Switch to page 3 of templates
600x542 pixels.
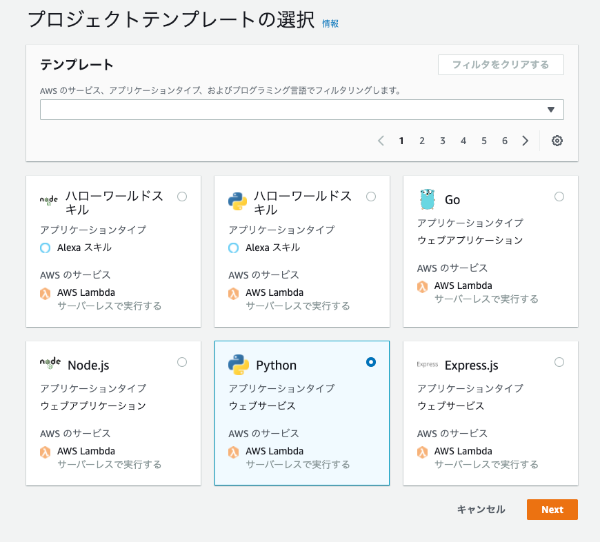[x=442, y=141]
